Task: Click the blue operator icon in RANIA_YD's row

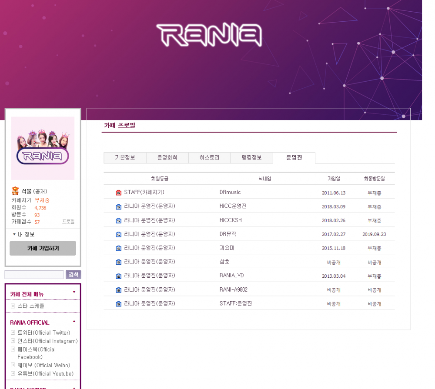Action: pyautogui.click(x=118, y=276)
